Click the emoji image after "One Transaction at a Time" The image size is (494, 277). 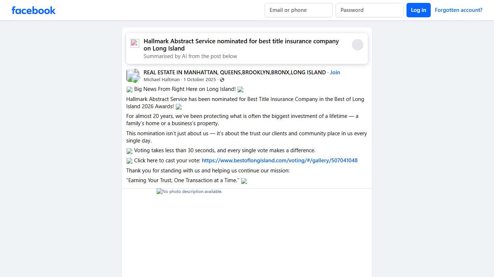pos(244,181)
